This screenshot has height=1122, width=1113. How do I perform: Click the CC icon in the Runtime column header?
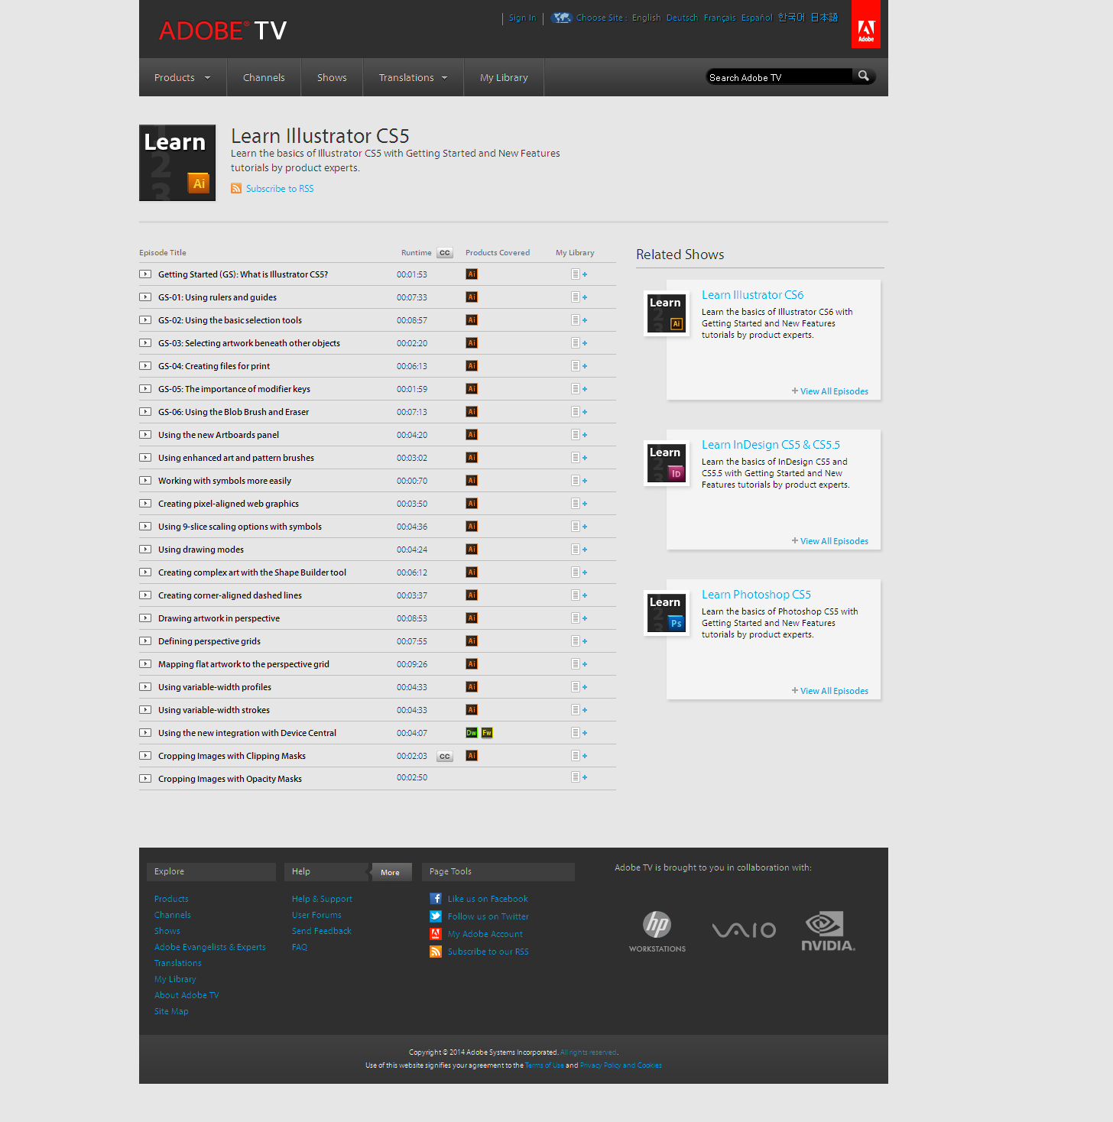tap(445, 252)
